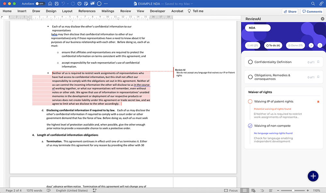Image resolution: width=326 pixels, height=193 pixels.
Task: Click No language waiving rights found
Action: pyautogui.click(x=273, y=133)
